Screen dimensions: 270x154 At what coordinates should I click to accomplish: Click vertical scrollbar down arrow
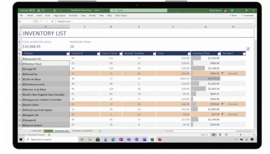255,128
